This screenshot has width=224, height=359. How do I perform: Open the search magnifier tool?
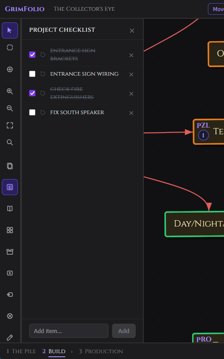[x=10, y=142]
